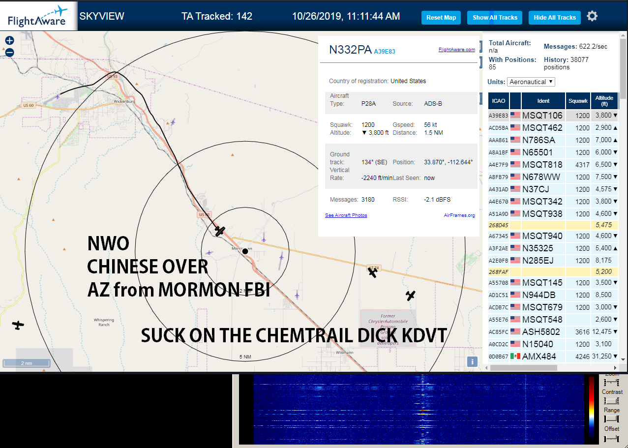The width and height of the screenshot is (628, 448).
Task: Select the MSQT462 row in the aircraft table
Action: (553, 128)
